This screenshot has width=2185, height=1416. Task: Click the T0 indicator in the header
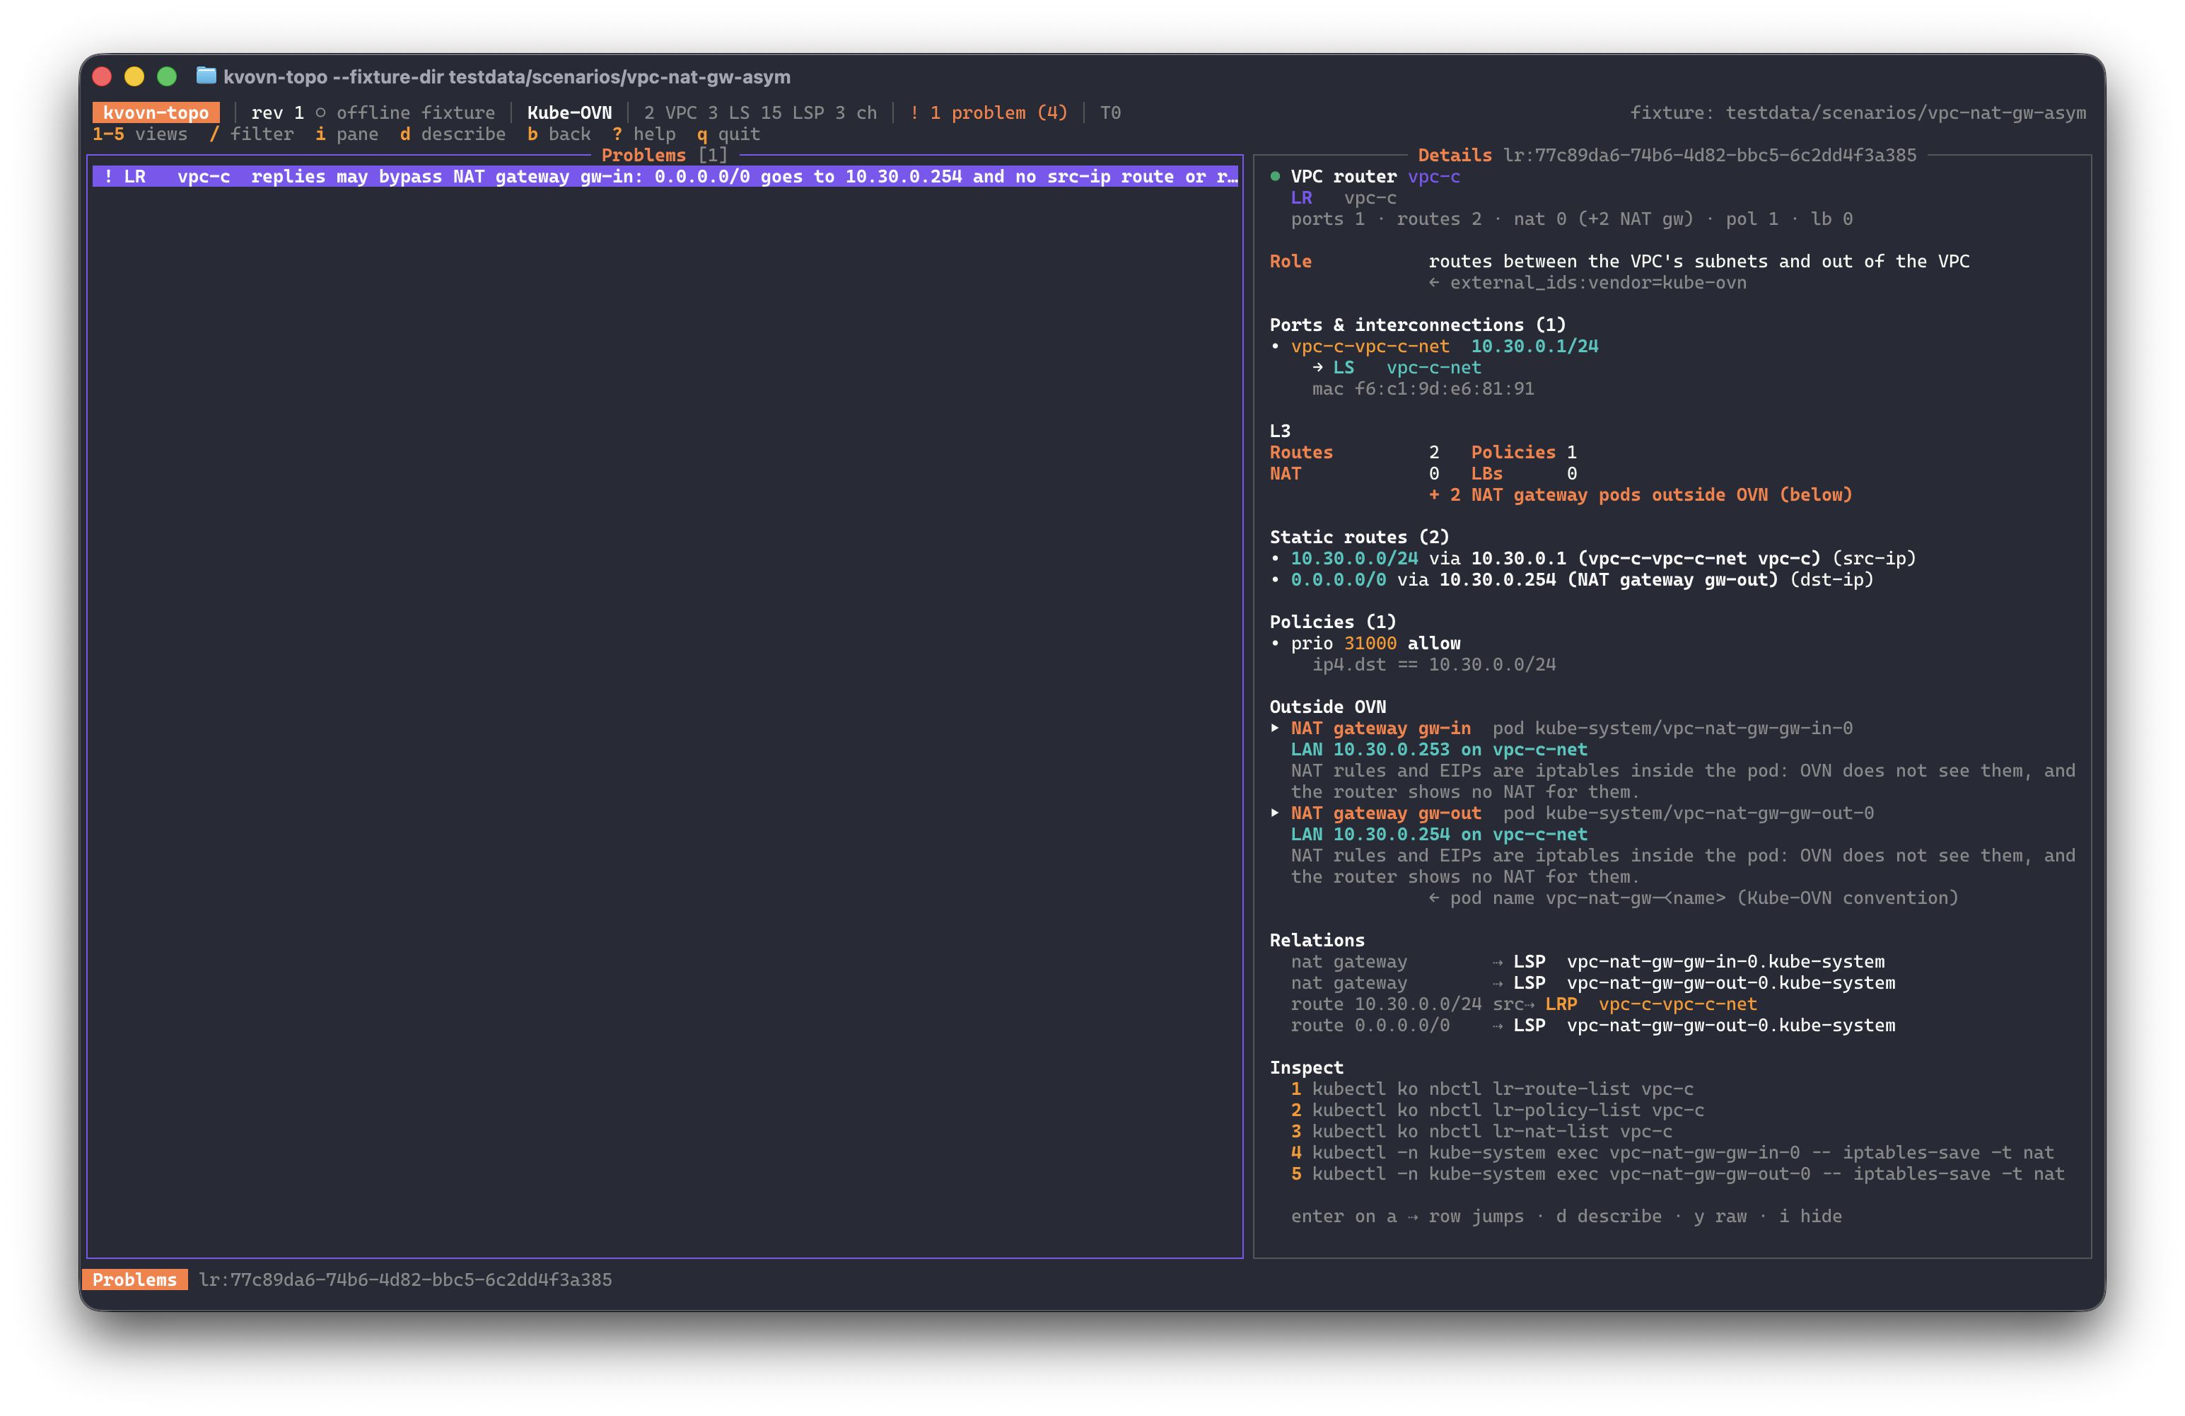pos(1110,113)
